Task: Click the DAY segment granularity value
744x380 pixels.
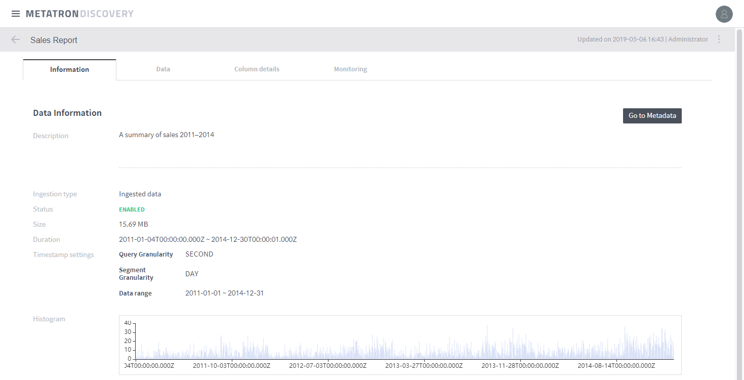Action: click(x=192, y=274)
